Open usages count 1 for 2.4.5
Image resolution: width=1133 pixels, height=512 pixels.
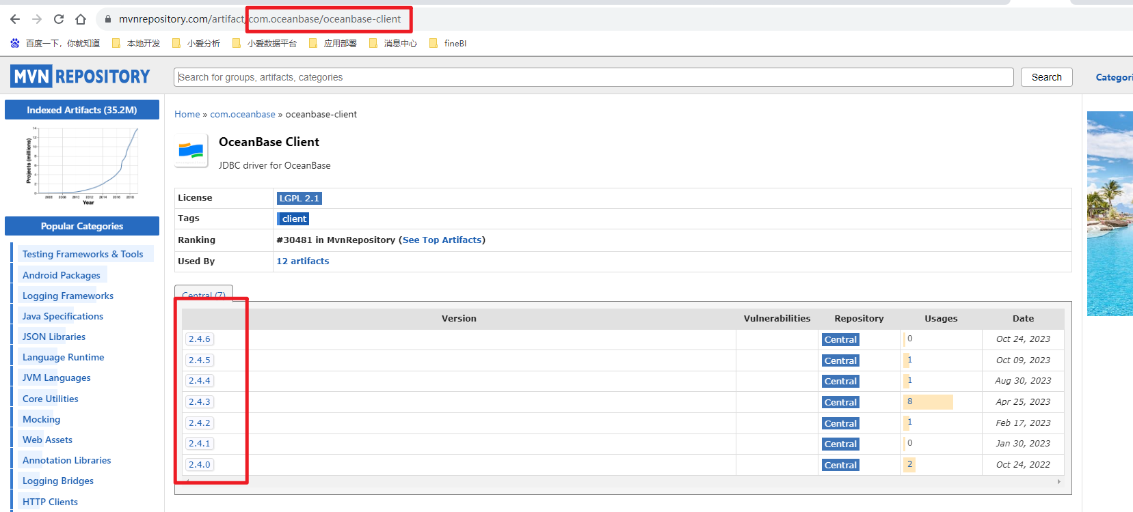[910, 360]
